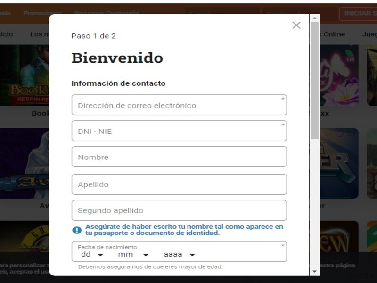Close the Bienvenido registration dialog
Viewport: 377px width, 283px height.
point(296,25)
